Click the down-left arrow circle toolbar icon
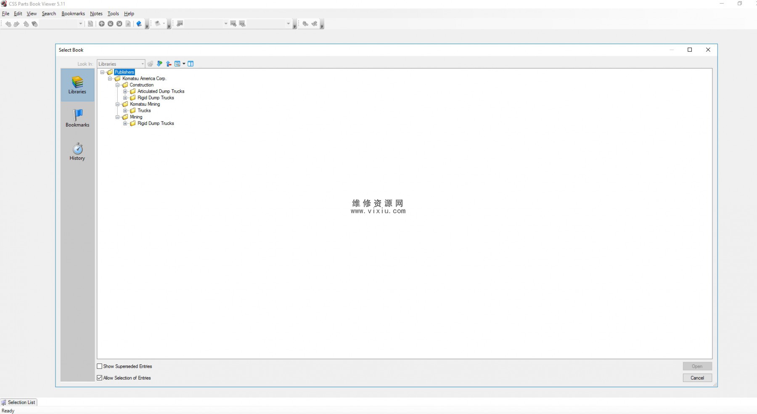 point(111,24)
